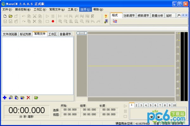Zoom out with the magnifier minus icon
Image resolution: width=190 pixels, height=126 pixels.
pos(66,22)
